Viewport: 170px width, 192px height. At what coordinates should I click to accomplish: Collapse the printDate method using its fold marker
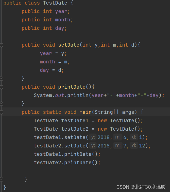click(2, 87)
